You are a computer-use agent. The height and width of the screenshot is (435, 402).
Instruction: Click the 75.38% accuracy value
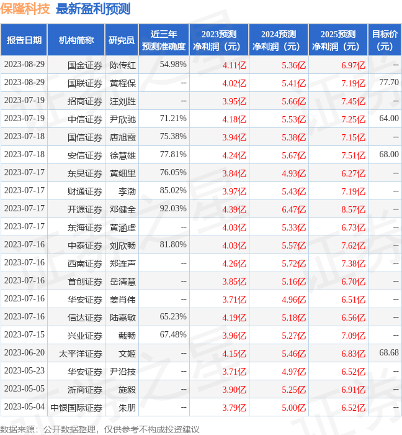point(173,137)
